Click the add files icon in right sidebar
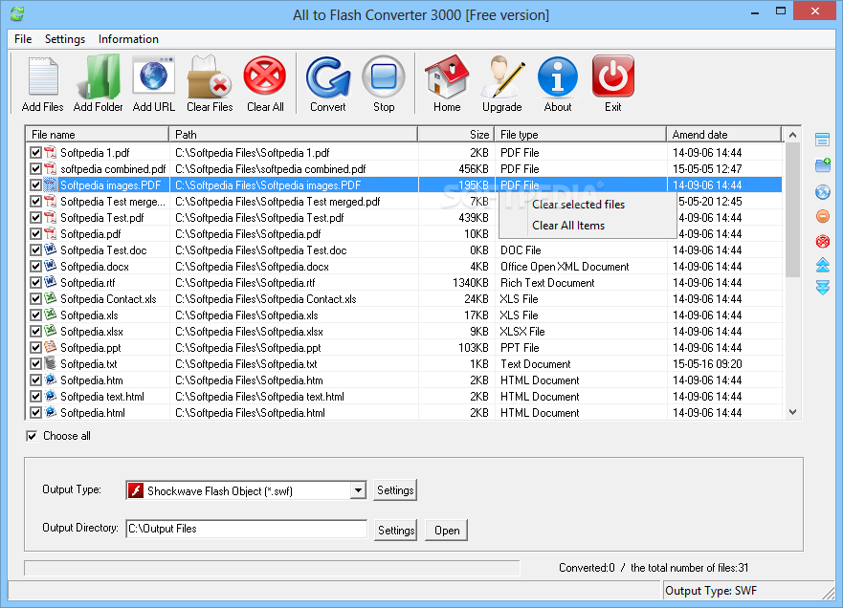Screen dimensions: 843x608 tap(822, 140)
